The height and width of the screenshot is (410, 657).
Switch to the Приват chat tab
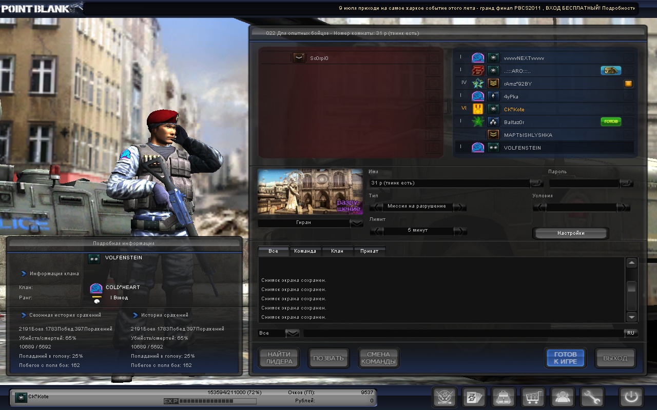click(x=369, y=251)
